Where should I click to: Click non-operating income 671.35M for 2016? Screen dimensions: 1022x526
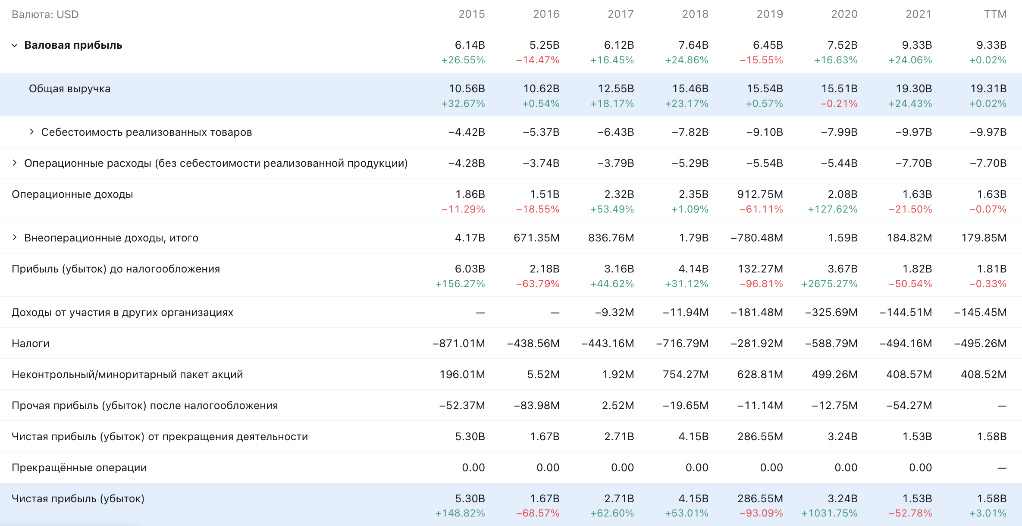point(537,238)
